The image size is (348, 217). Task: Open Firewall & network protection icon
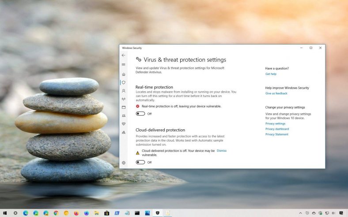(124, 99)
